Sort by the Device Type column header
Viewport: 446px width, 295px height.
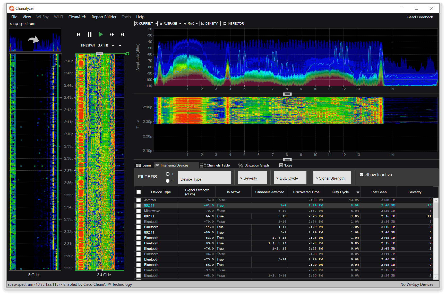(161, 192)
